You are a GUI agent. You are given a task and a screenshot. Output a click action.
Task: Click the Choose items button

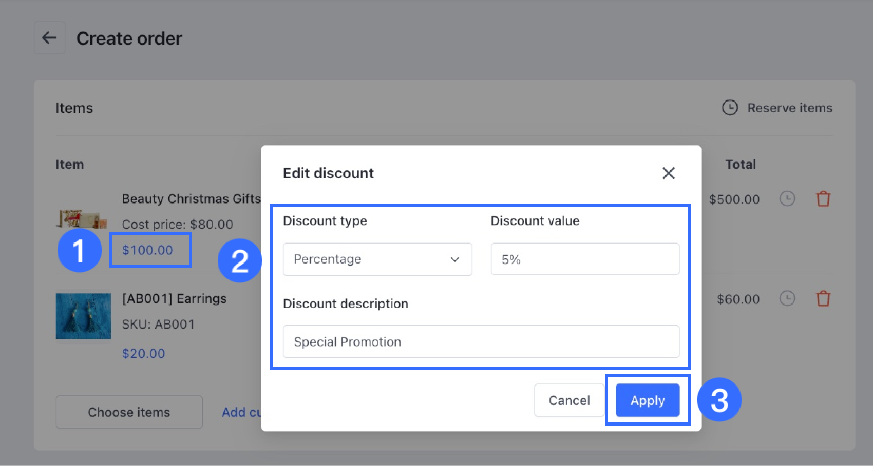129,412
